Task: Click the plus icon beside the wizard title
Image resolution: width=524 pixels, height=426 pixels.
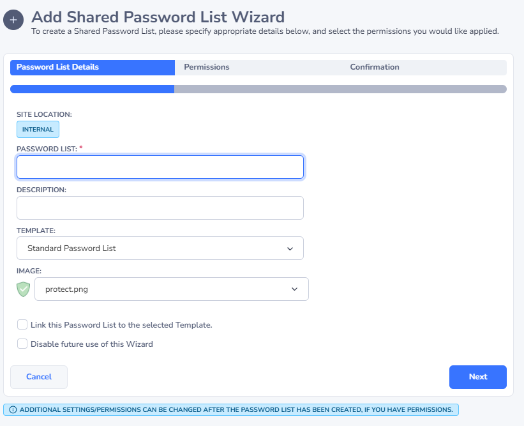Action: click(13, 20)
